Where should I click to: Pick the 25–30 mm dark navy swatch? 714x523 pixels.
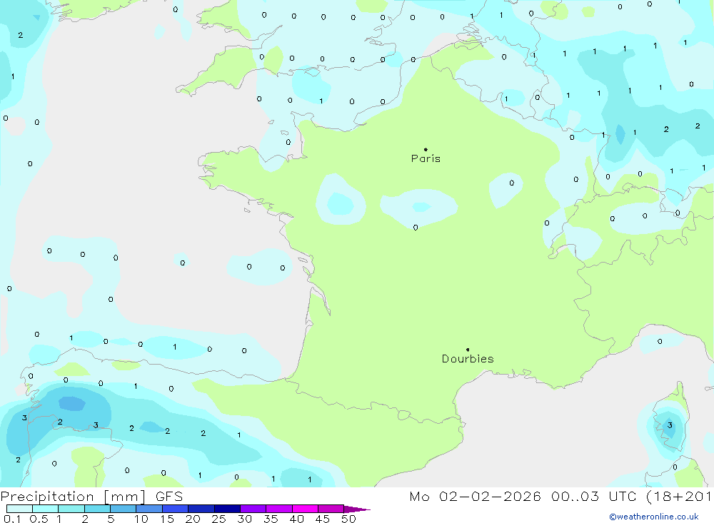(x=227, y=509)
